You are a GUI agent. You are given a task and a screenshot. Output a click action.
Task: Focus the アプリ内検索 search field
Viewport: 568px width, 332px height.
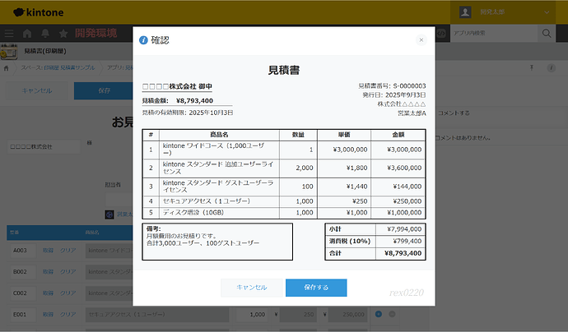click(x=494, y=33)
